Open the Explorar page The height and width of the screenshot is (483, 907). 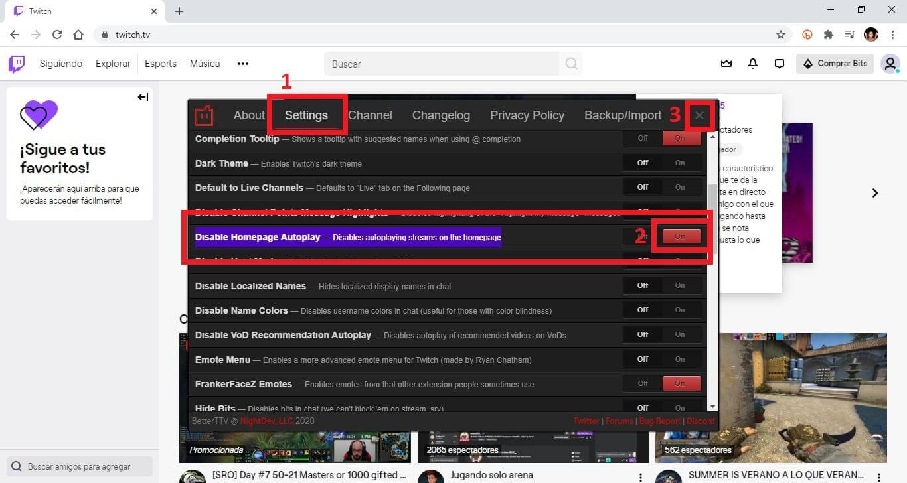(x=113, y=64)
